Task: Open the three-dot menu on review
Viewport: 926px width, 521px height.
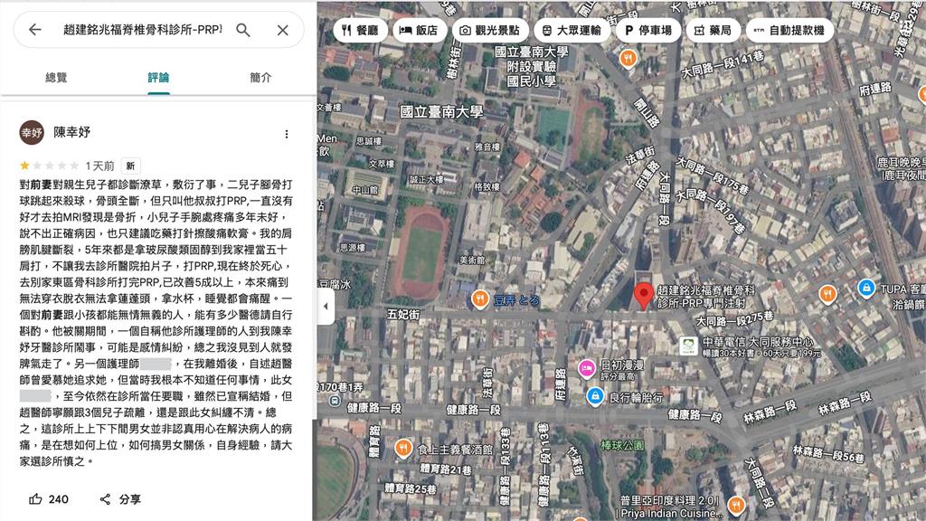Action: [287, 134]
